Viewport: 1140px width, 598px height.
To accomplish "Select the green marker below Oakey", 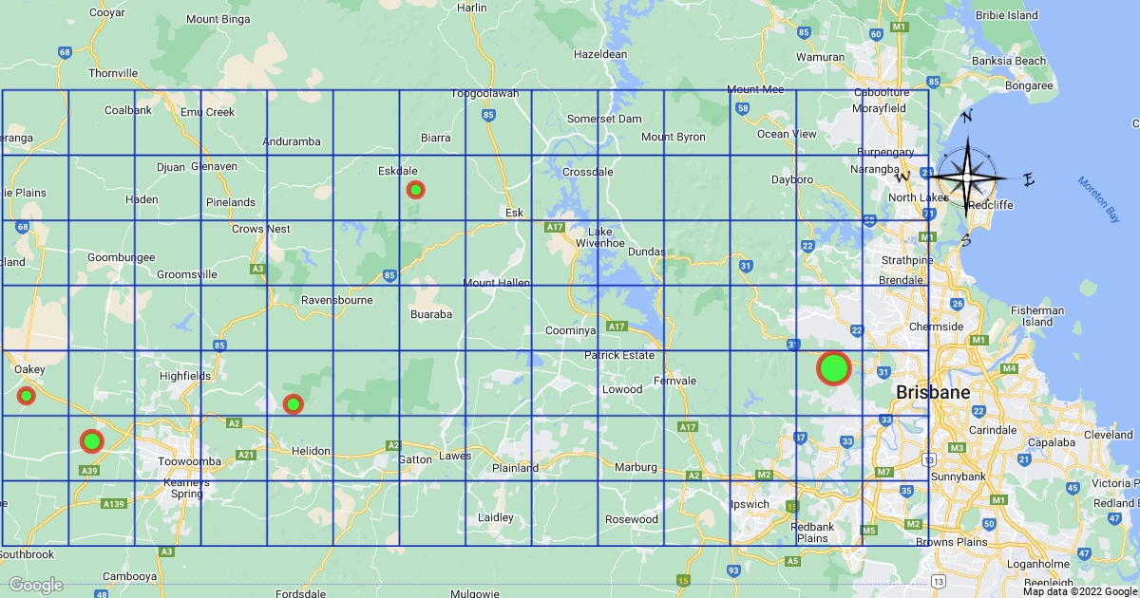I will [27, 395].
